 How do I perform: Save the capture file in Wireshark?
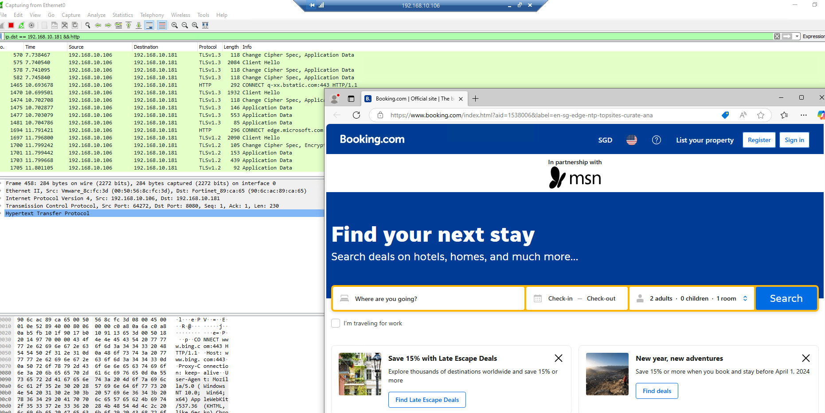click(x=55, y=25)
